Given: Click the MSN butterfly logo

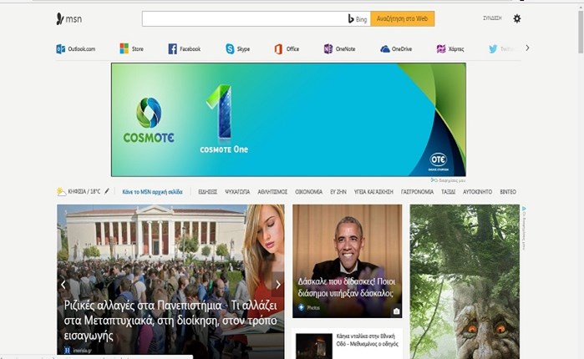Looking at the screenshot, I should pos(60,19).
